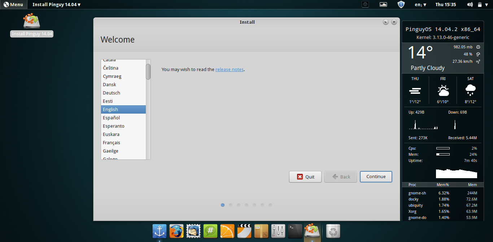Click the gnome-sh process row
The height and width of the screenshot is (242, 493).
443,193
